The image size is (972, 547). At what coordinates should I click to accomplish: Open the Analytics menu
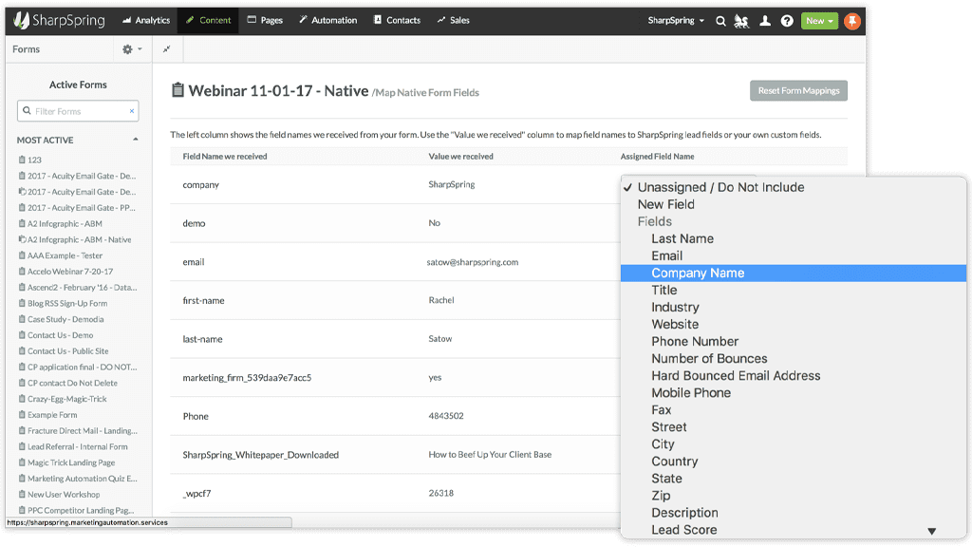(x=146, y=21)
